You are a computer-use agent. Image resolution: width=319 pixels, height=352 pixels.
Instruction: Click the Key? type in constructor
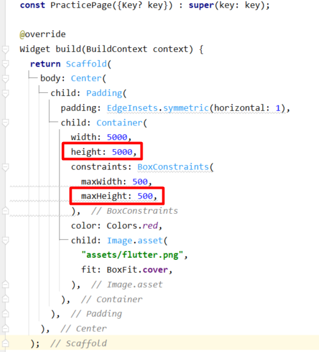click(x=132, y=5)
